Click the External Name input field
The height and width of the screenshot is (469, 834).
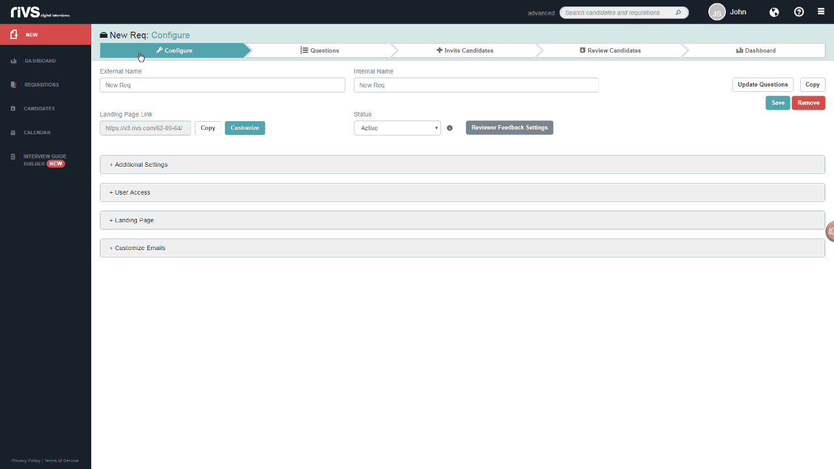coord(222,85)
